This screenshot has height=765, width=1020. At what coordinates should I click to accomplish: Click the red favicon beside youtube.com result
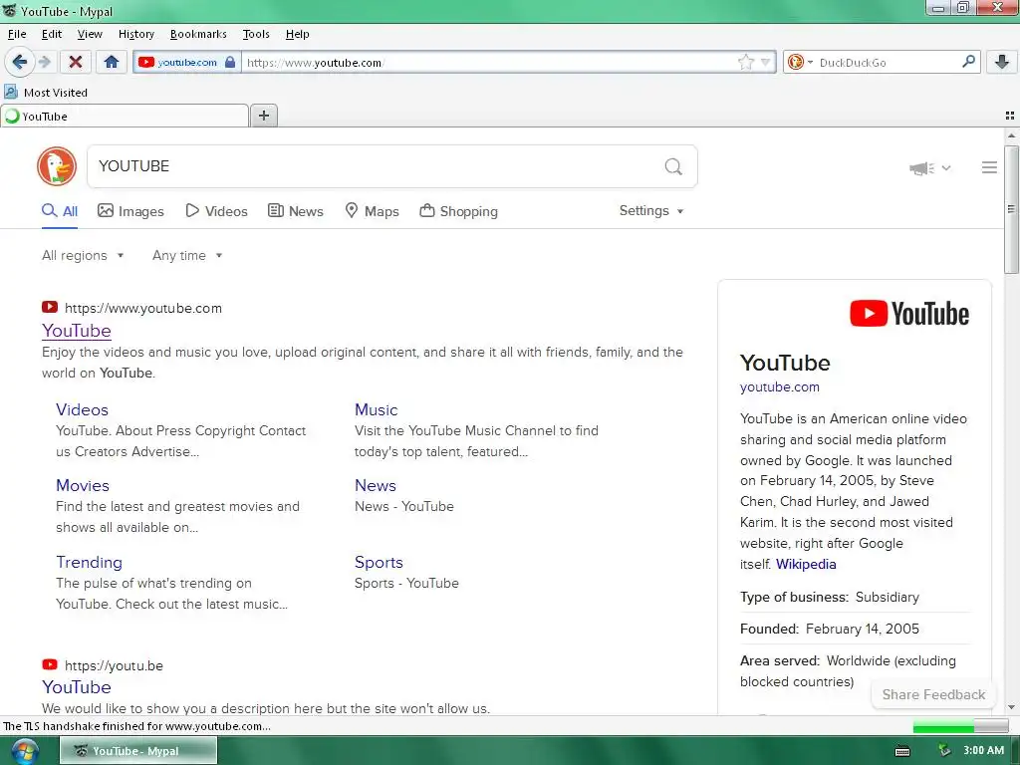coord(50,307)
